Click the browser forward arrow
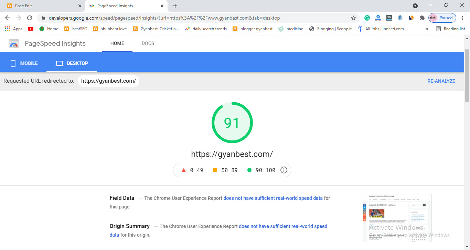This screenshot has width=470, height=250. pos(19,18)
